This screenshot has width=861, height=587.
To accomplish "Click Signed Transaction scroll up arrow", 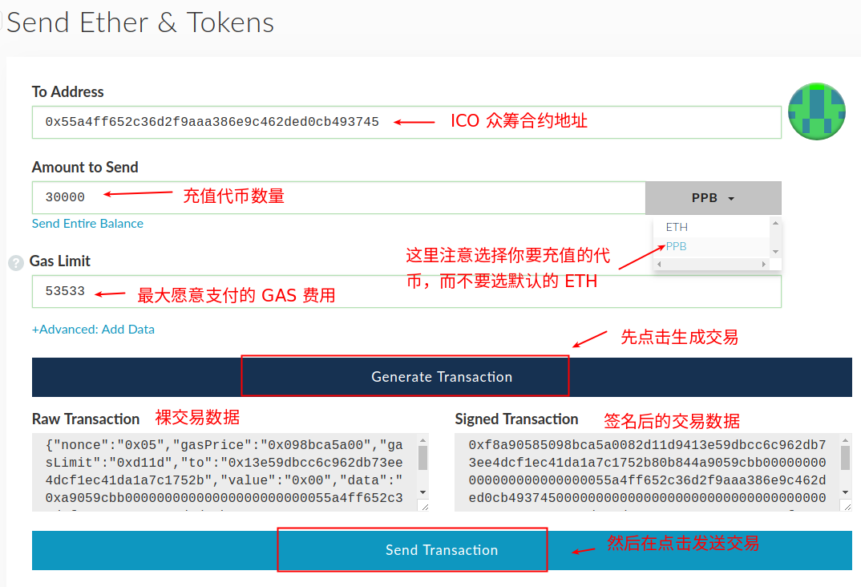I will pos(846,440).
